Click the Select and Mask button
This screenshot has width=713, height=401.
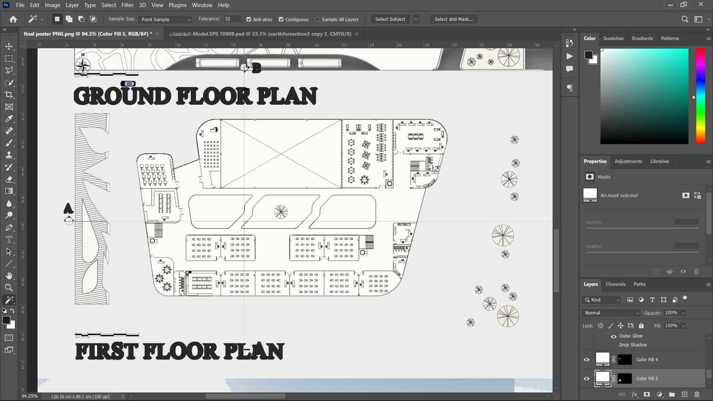click(x=454, y=19)
